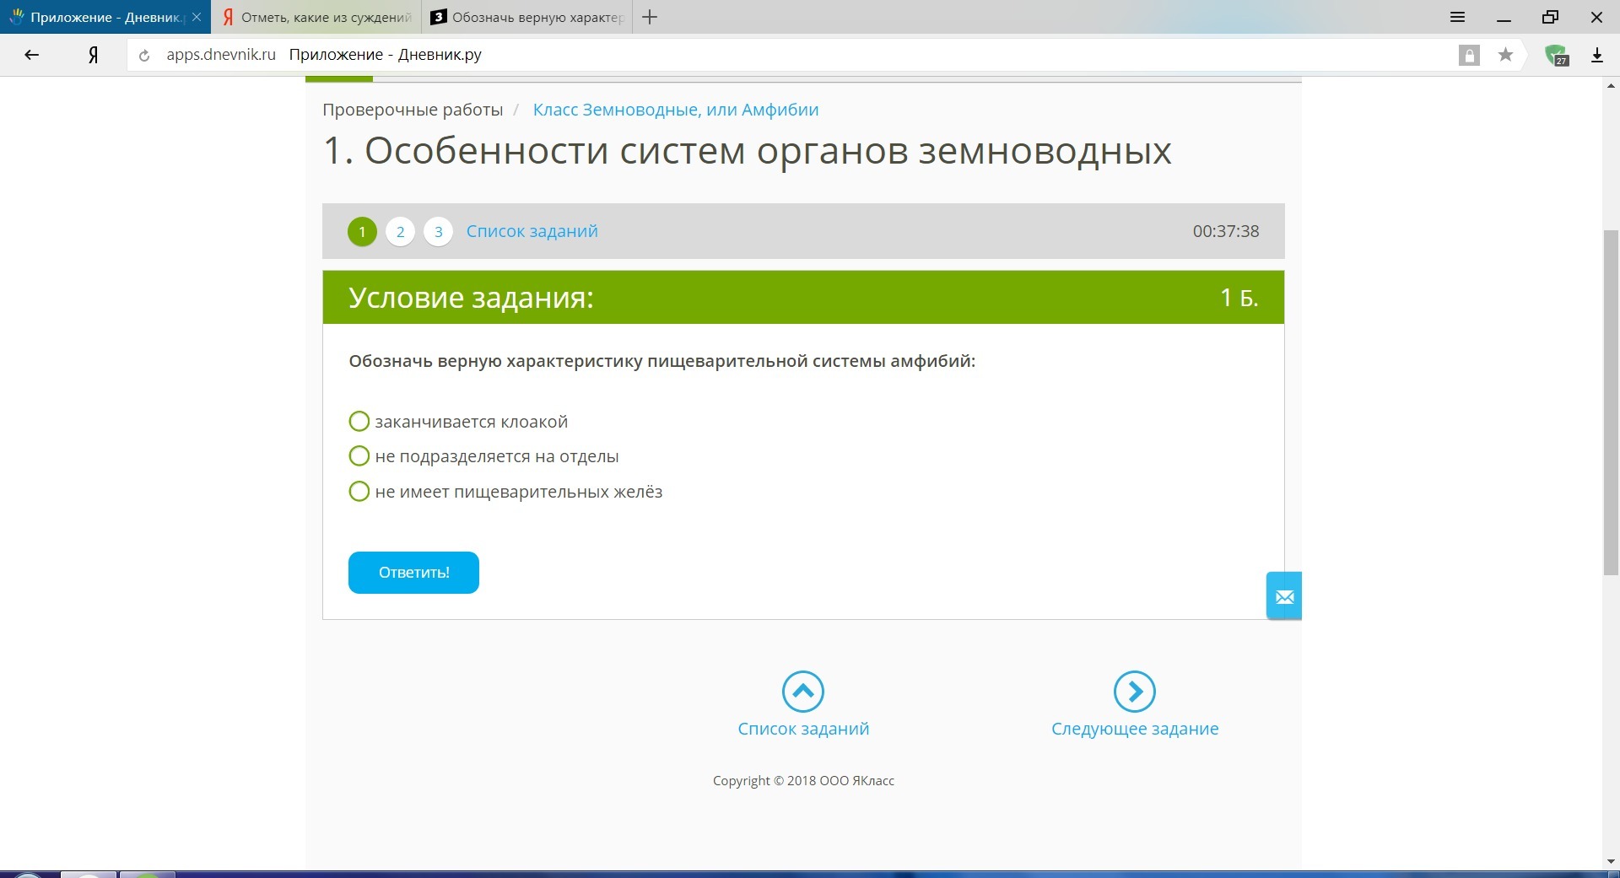The height and width of the screenshot is (878, 1620).
Task: Open a new tab with the plus icon
Action: point(649,17)
